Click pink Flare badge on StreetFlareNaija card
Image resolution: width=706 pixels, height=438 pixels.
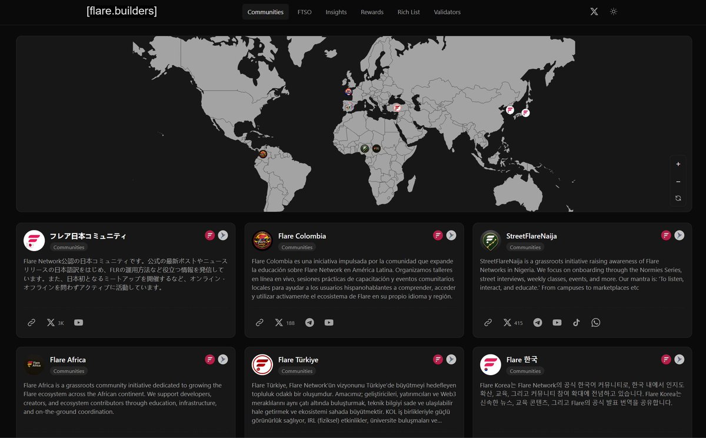(667, 235)
